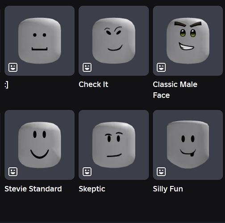
Task: Click the green-eyed grinning head image
Action: tap(188, 41)
